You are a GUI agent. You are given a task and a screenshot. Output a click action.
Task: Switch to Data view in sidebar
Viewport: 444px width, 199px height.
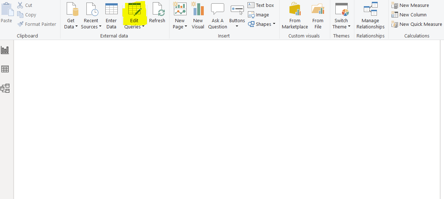(5, 69)
